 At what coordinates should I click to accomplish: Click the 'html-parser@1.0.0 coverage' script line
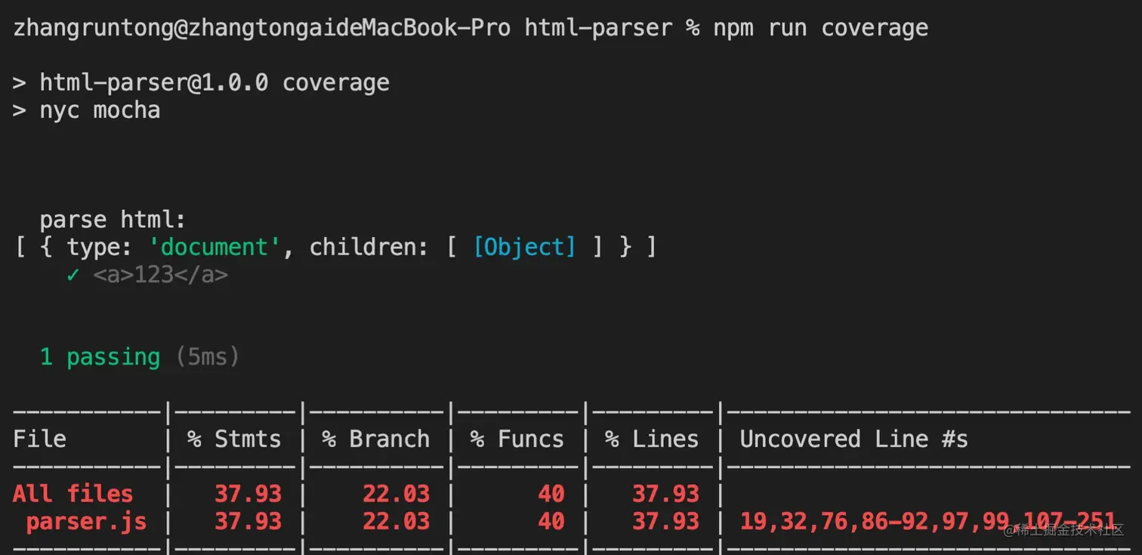point(215,82)
